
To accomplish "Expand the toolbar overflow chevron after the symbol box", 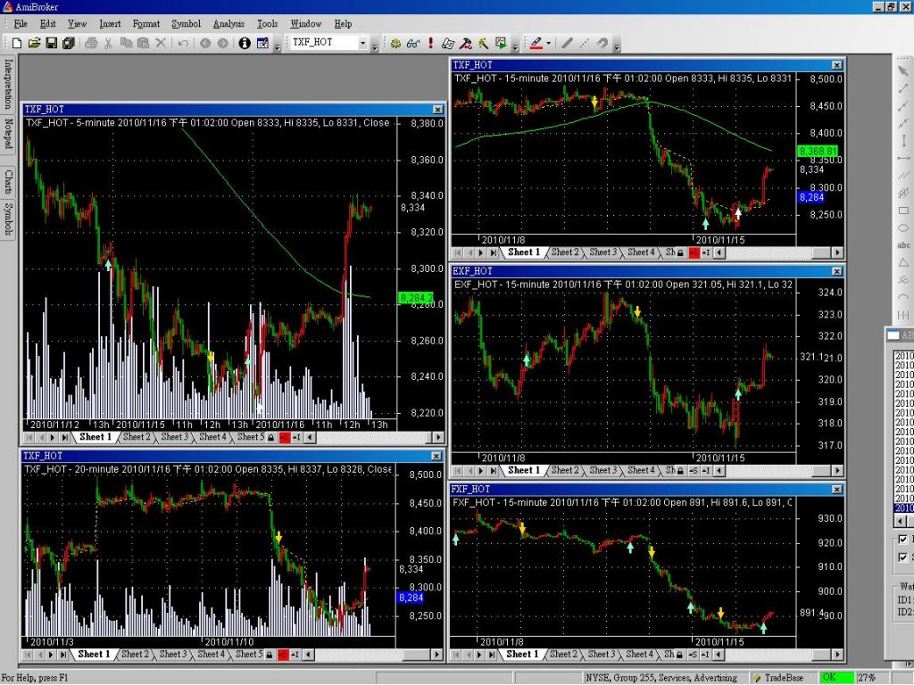I will click(374, 45).
